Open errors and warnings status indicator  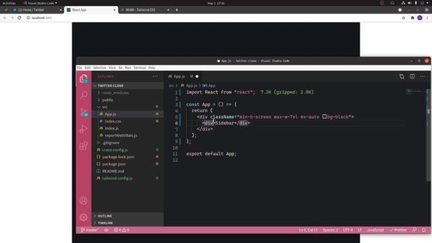pyautogui.click(x=122, y=230)
